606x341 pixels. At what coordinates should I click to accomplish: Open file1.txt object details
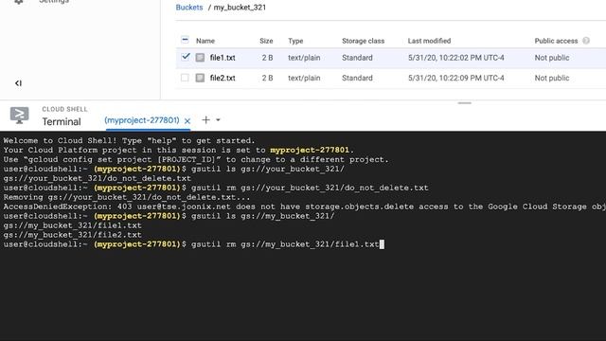pyautogui.click(x=223, y=58)
